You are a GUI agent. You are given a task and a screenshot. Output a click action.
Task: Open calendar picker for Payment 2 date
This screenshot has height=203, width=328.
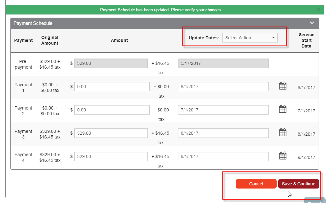(283, 109)
